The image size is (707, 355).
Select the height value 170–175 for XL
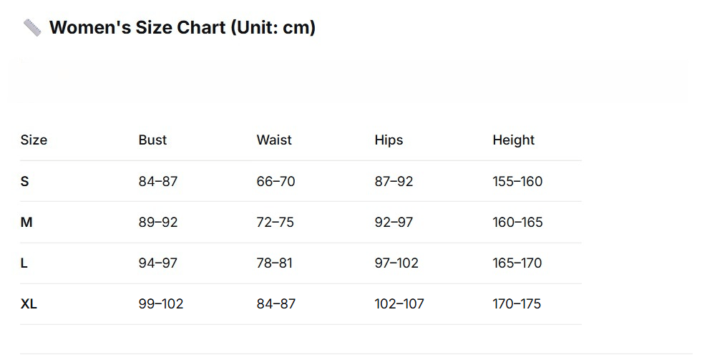[x=517, y=304]
